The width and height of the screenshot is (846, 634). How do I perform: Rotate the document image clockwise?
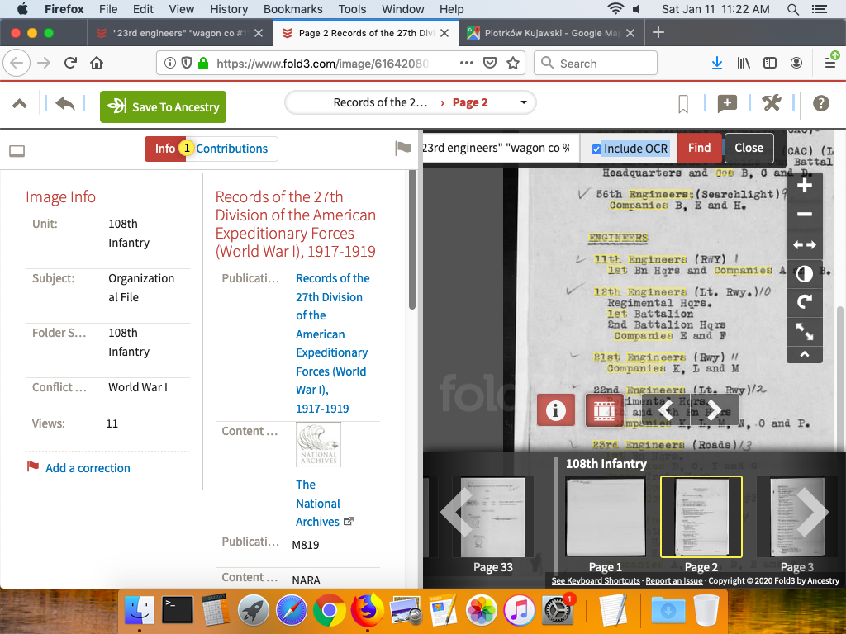(804, 302)
